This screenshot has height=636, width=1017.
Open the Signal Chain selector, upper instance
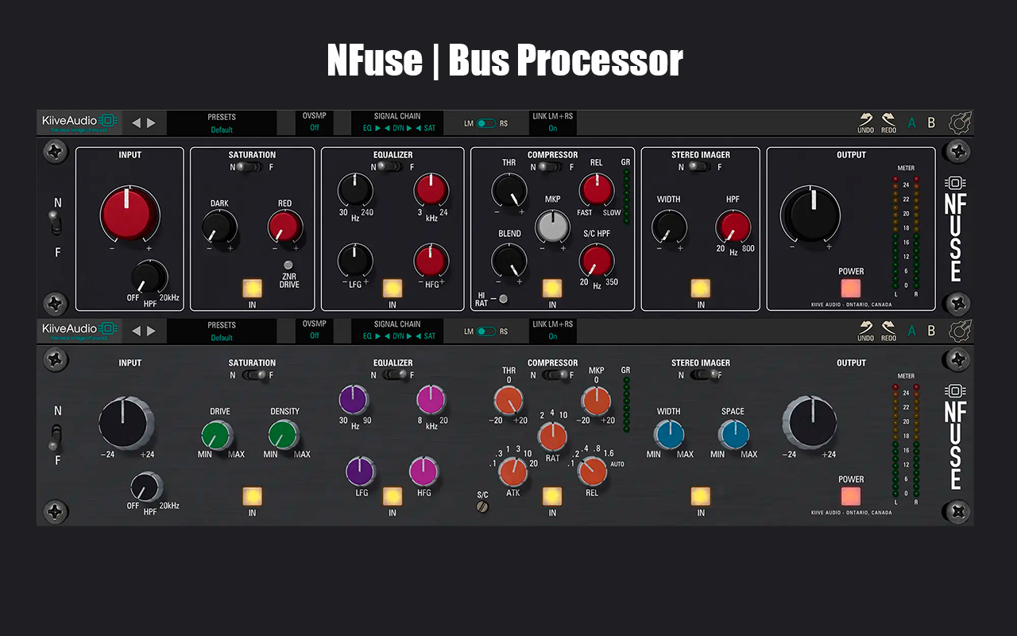click(x=397, y=123)
